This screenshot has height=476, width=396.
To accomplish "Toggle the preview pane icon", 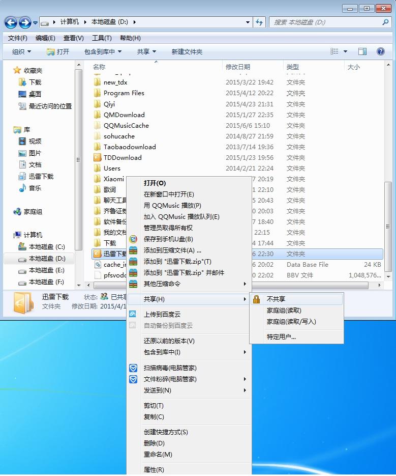I will pyautogui.click(x=362, y=51).
